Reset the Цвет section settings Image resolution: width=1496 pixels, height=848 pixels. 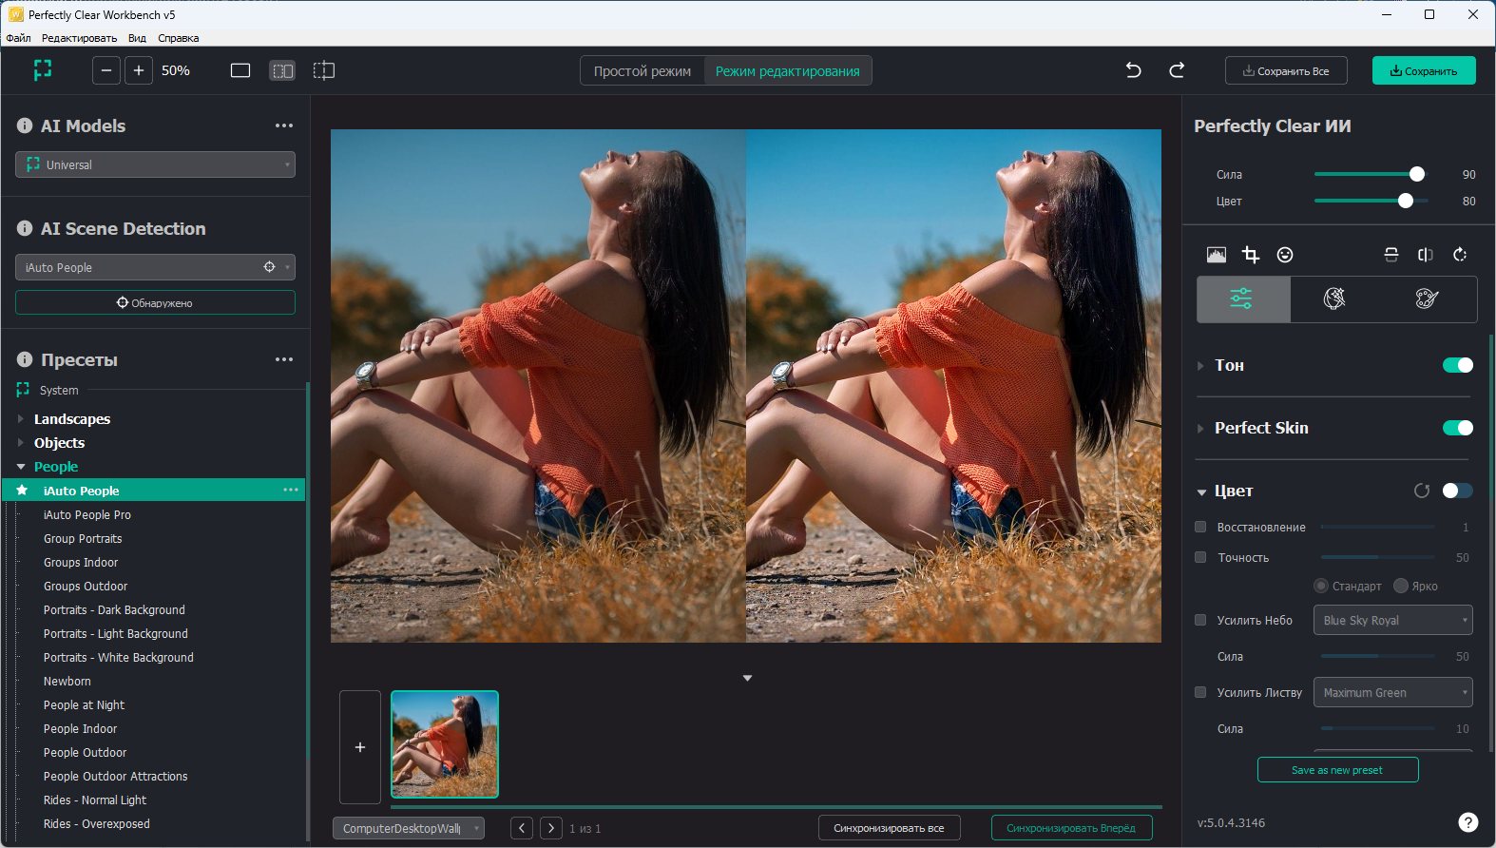1422,491
